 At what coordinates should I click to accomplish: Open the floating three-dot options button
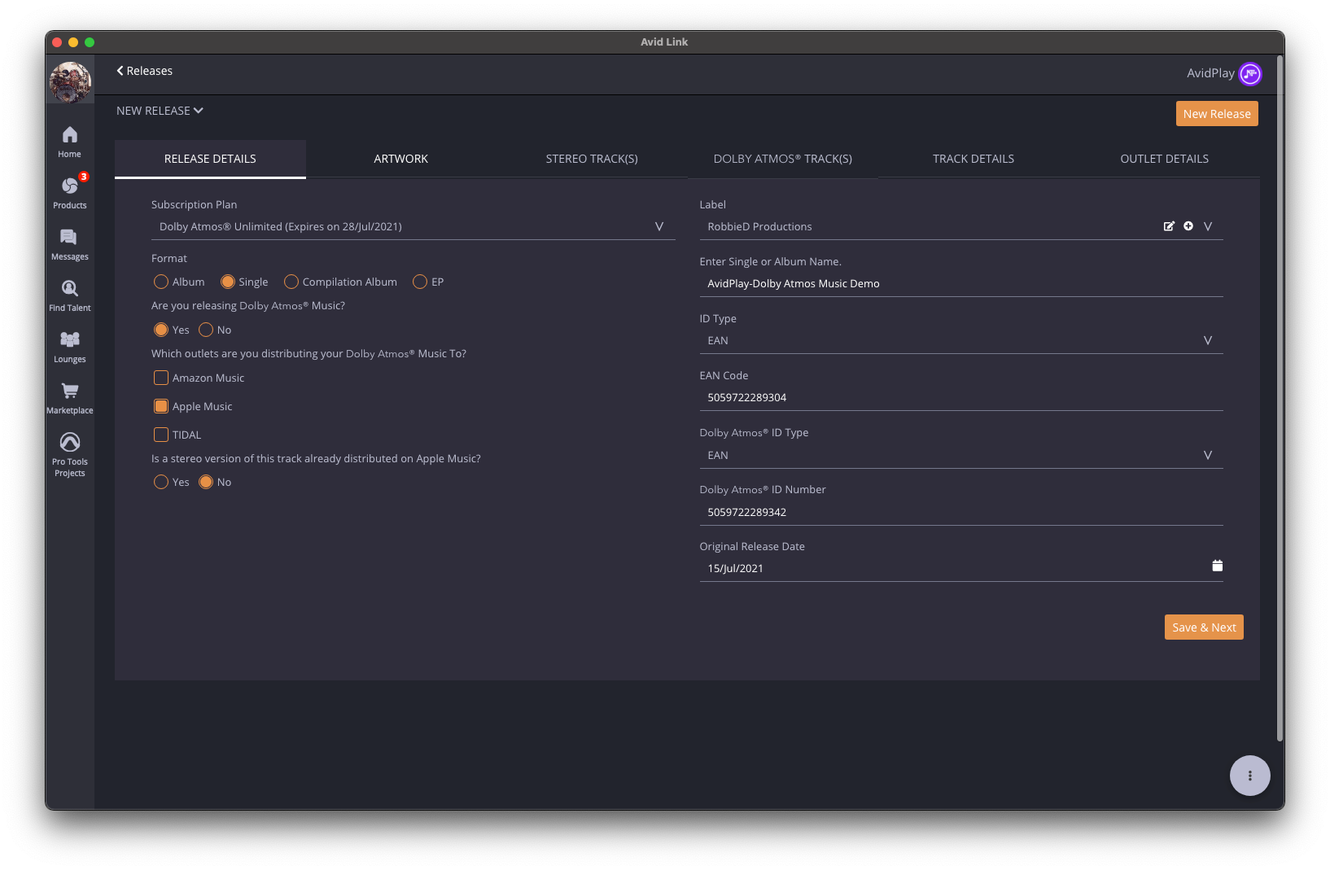click(1250, 776)
